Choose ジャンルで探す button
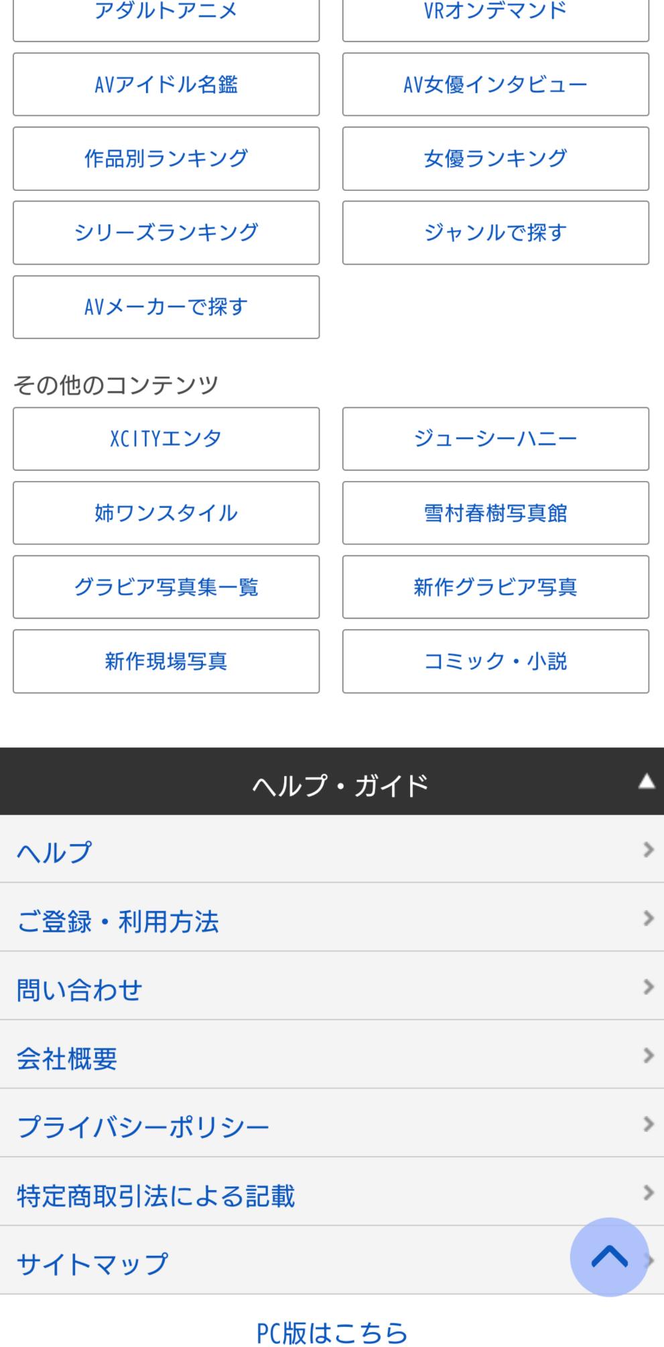The image size is (664, 1347). (496, 233)
